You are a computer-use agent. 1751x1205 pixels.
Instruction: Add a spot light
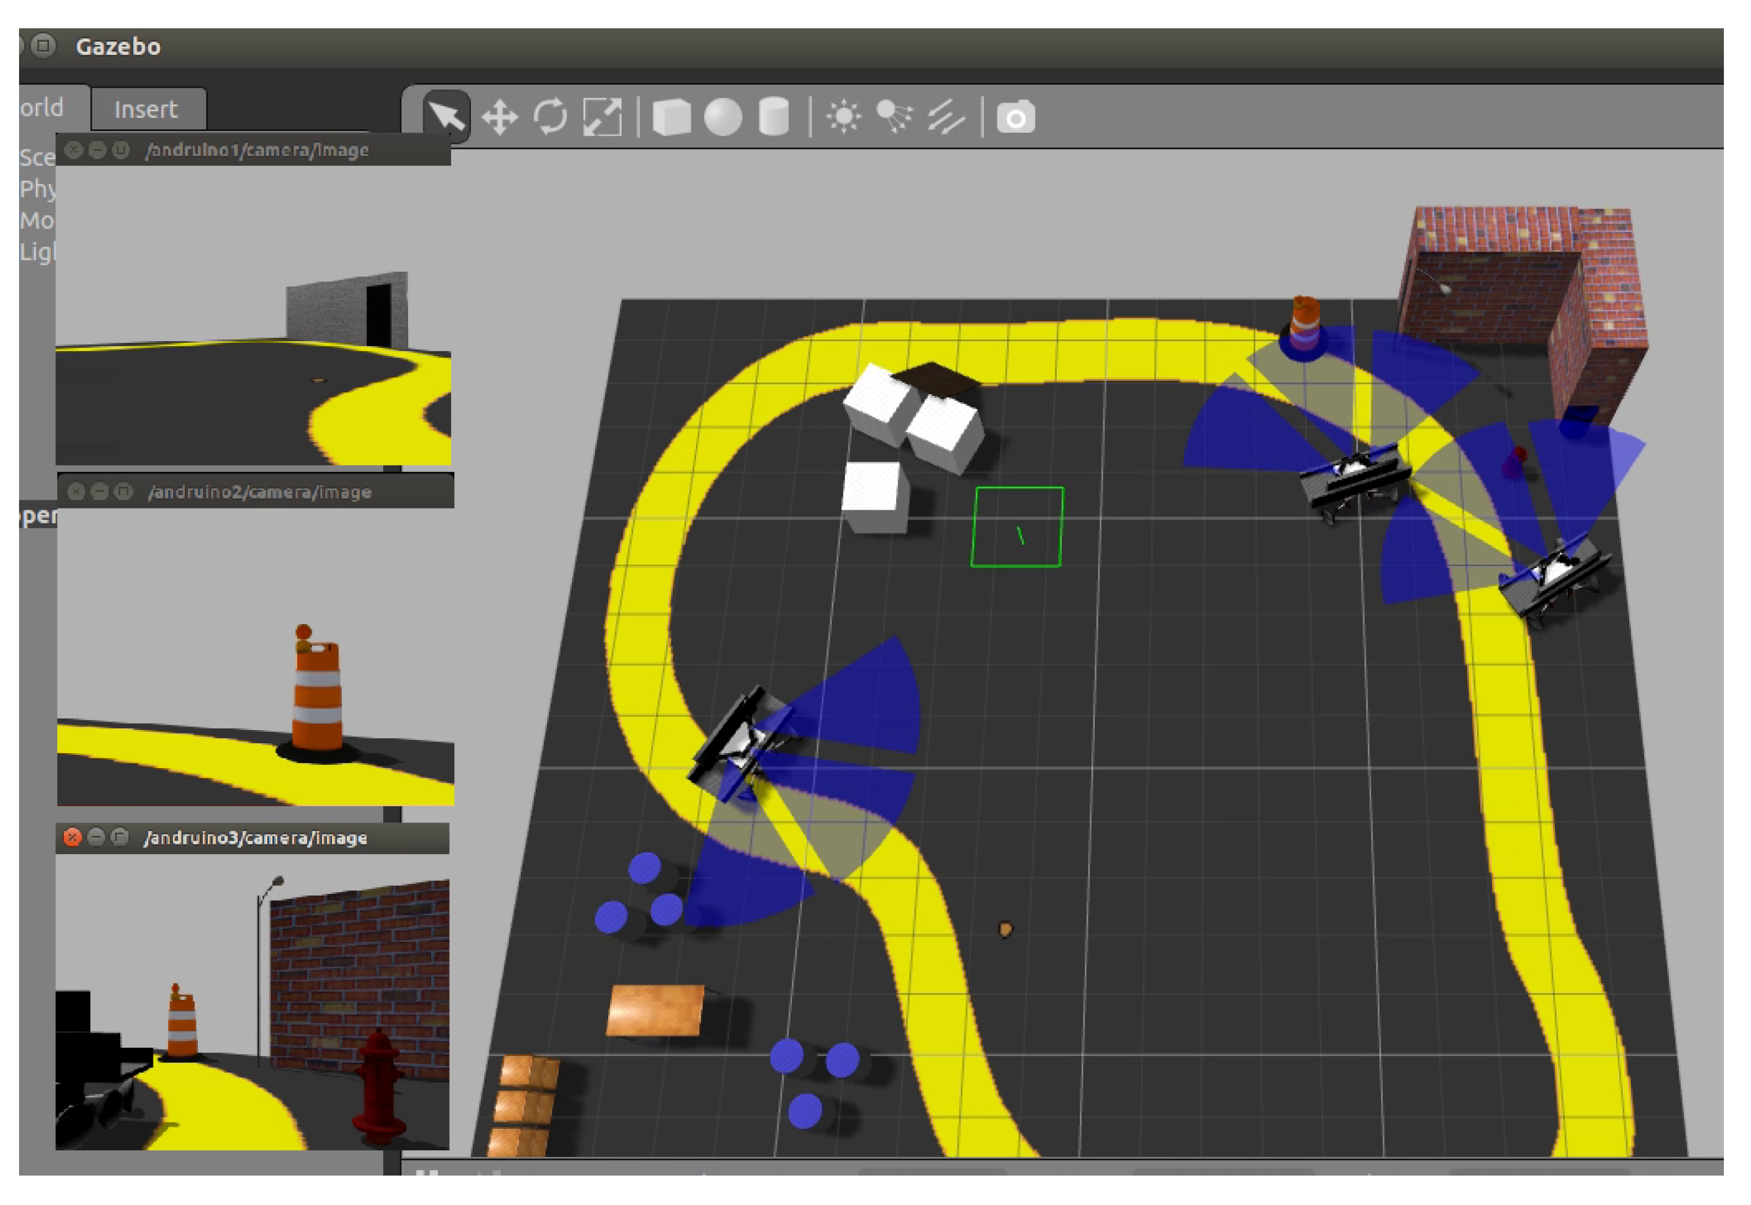(x=894, y=117)
